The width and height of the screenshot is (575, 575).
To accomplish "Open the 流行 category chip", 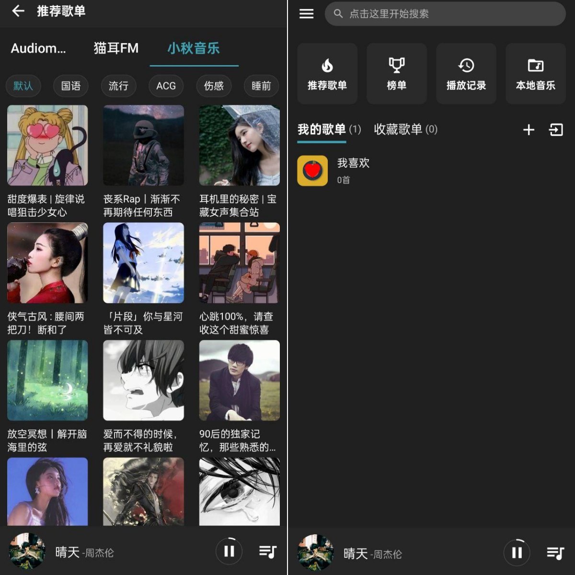I will pos(118,86).
